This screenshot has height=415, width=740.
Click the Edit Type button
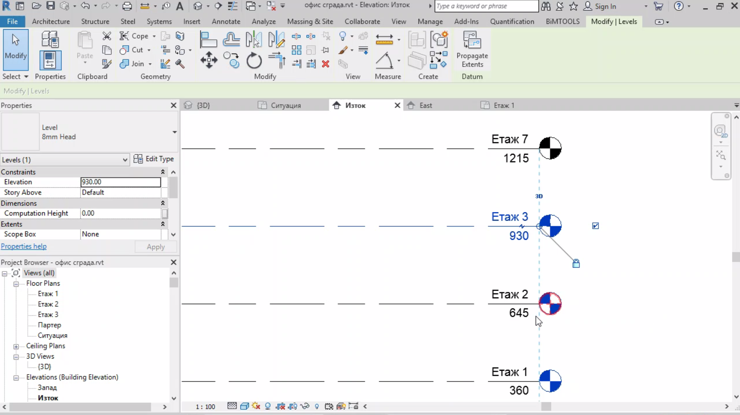[x=154, y=159]
